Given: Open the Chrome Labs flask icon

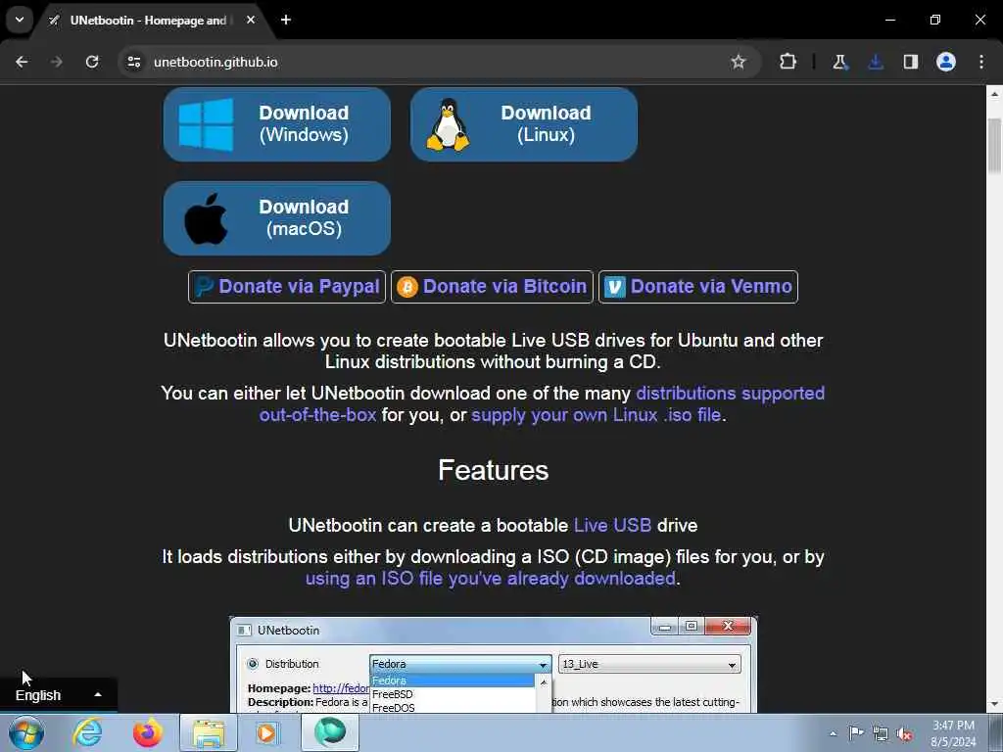Looking at the screenshot, I should pos(839,62).
